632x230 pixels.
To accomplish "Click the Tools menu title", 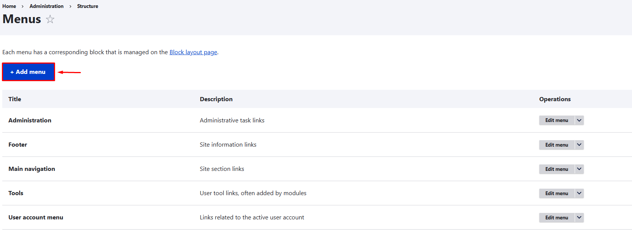I will 16,193.
